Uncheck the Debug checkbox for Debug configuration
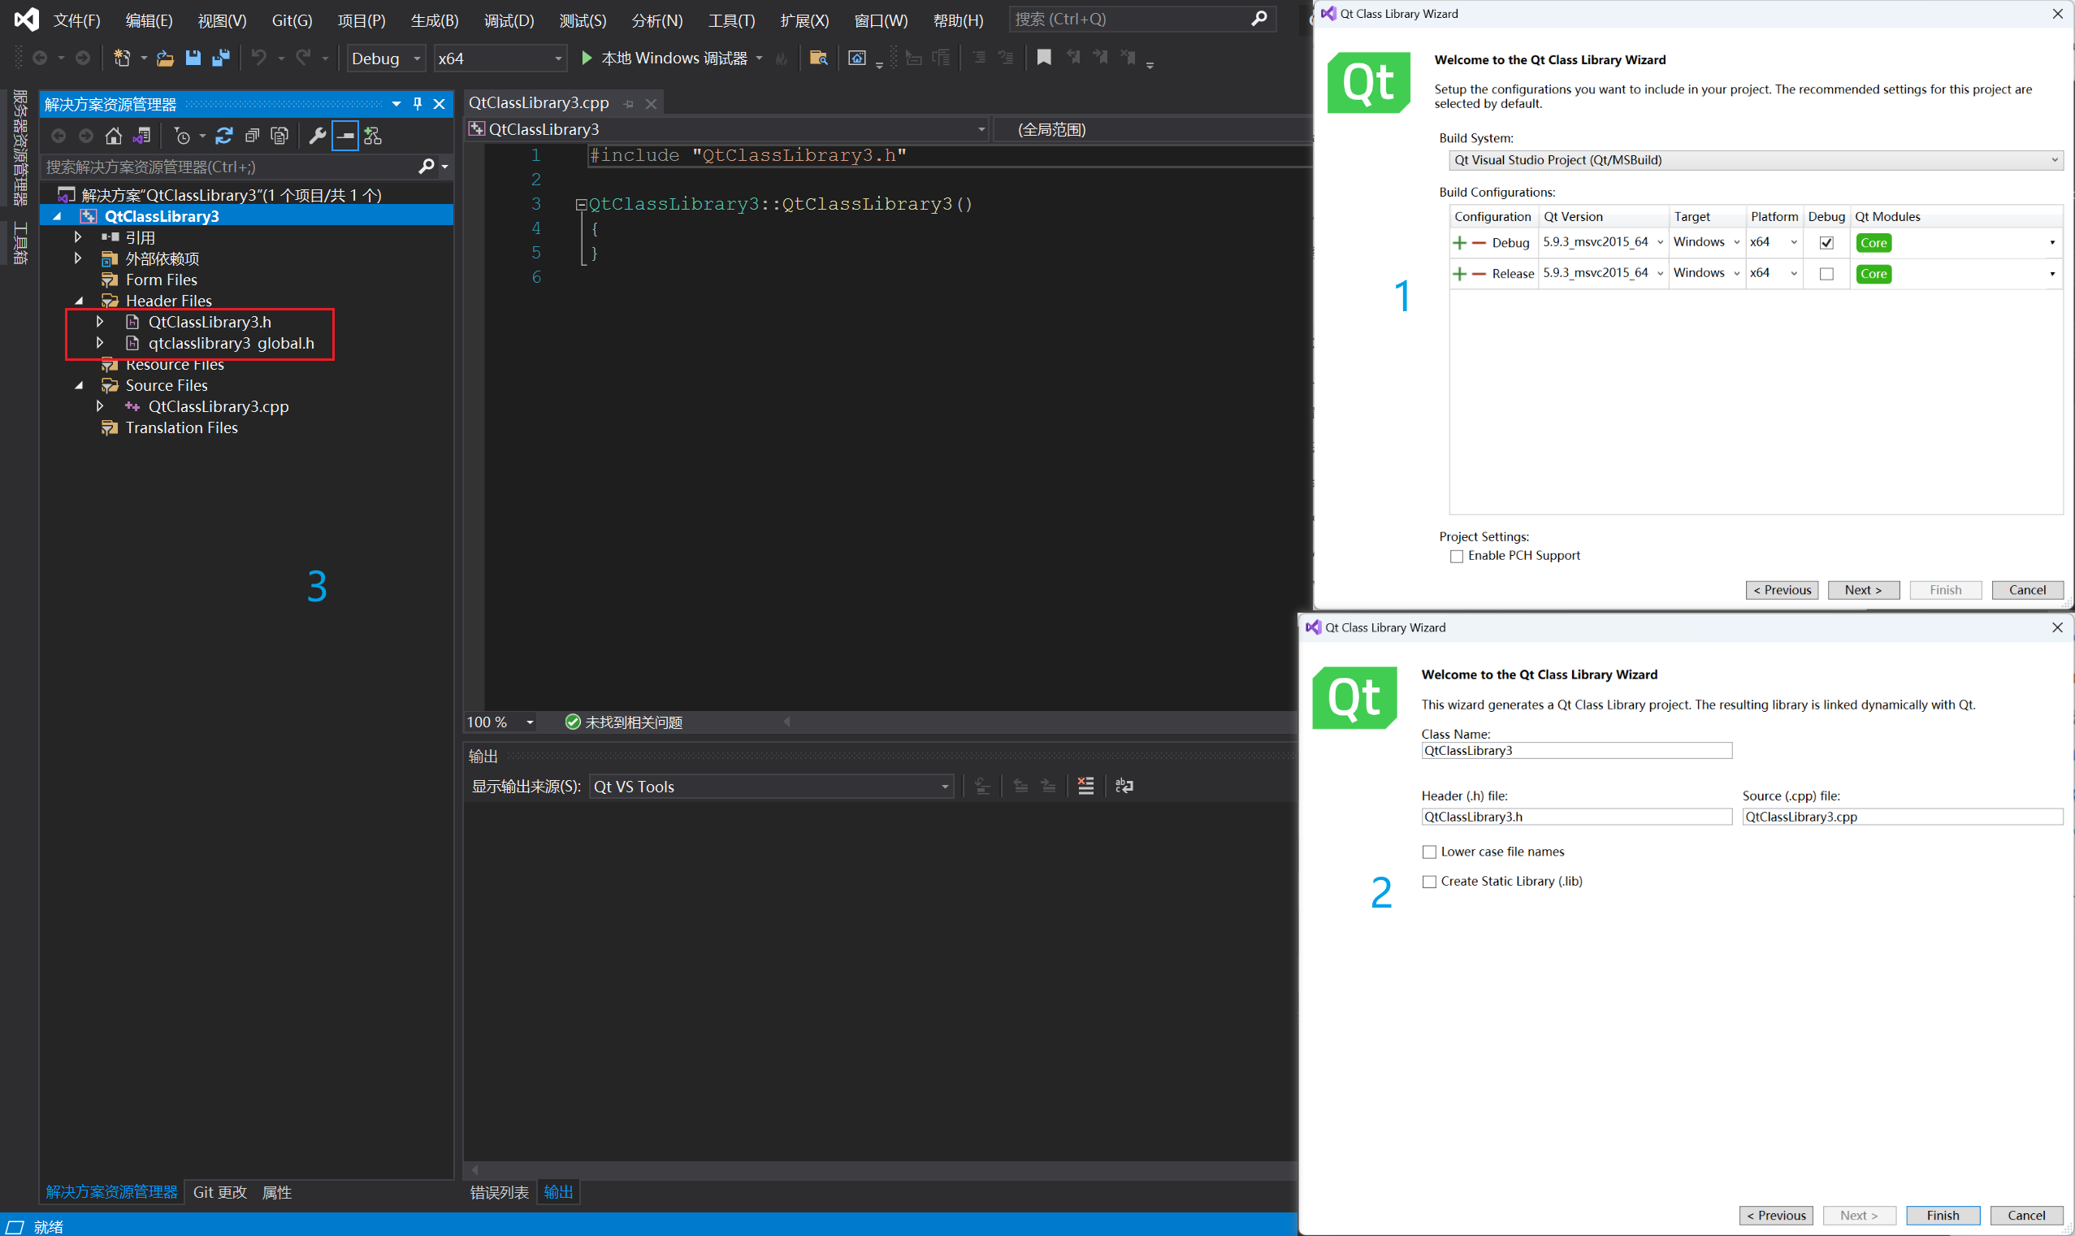This screenshot has height=1236, width=2075. coord(1826,242)
